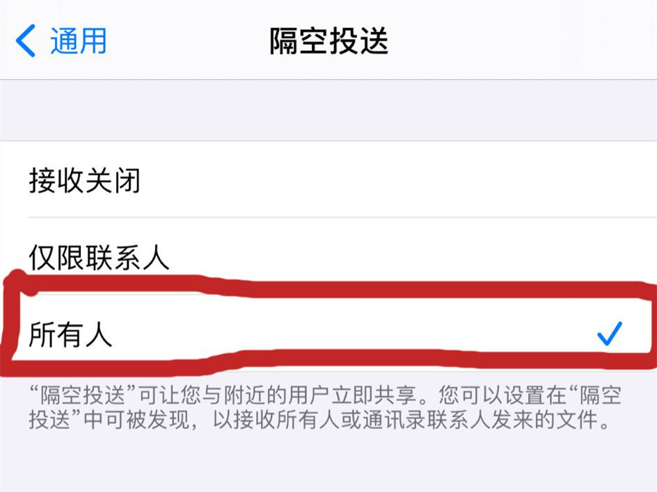Click the navigation bar's empty right side
The height and width of the screenshot is (492, 657).
click(524, 40)
